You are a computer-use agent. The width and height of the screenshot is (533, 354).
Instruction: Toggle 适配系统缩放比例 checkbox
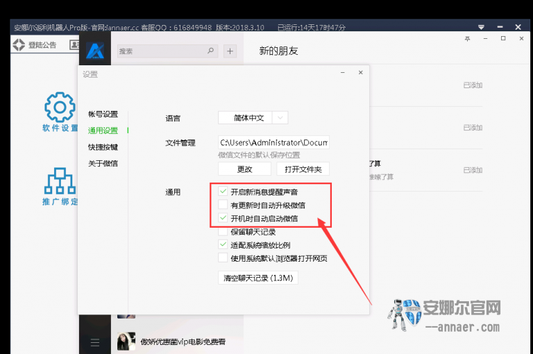(223, 244)
